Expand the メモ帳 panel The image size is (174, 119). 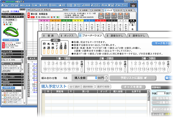click(x=12, y=80)
